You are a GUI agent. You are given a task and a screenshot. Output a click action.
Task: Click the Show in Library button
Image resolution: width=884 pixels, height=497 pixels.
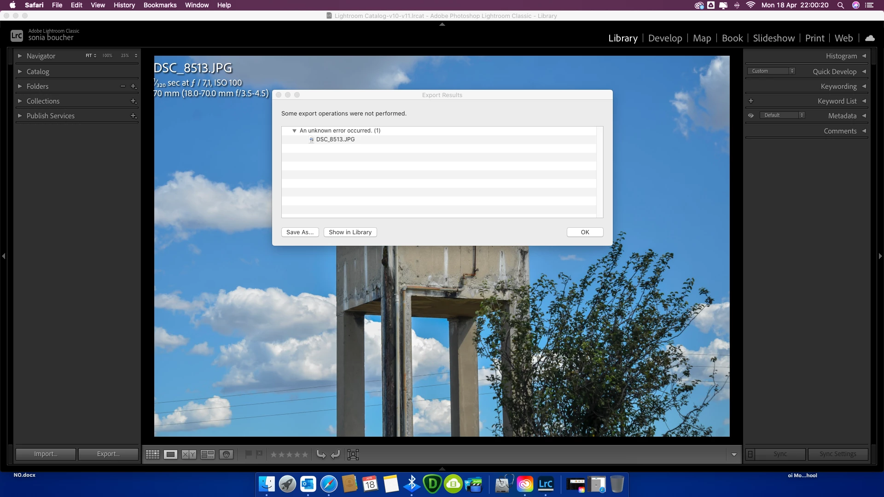[x=350, y=232]
